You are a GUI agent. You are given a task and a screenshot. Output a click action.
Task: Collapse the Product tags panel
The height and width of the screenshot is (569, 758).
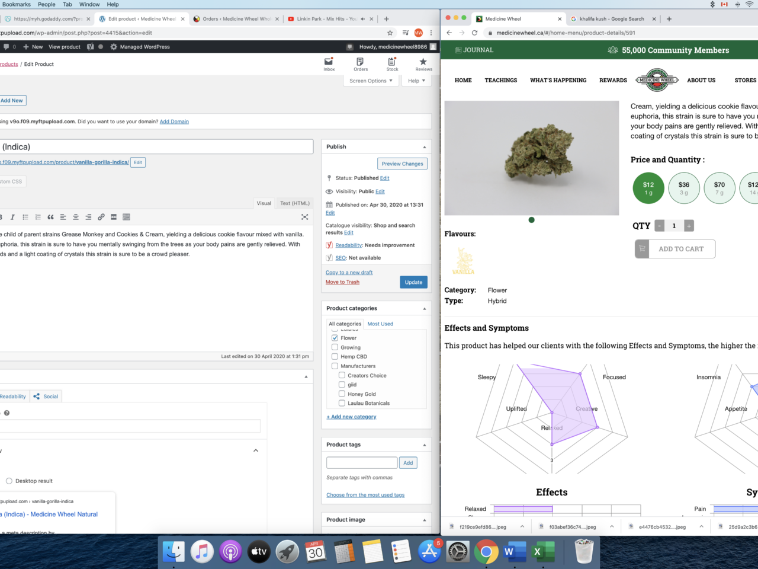(424, 445)
